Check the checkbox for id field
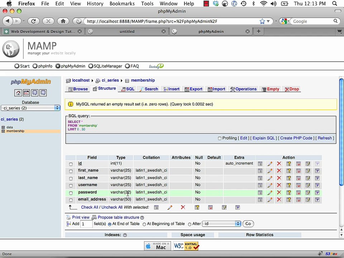The image size is (344, 258). click(71, 164)
